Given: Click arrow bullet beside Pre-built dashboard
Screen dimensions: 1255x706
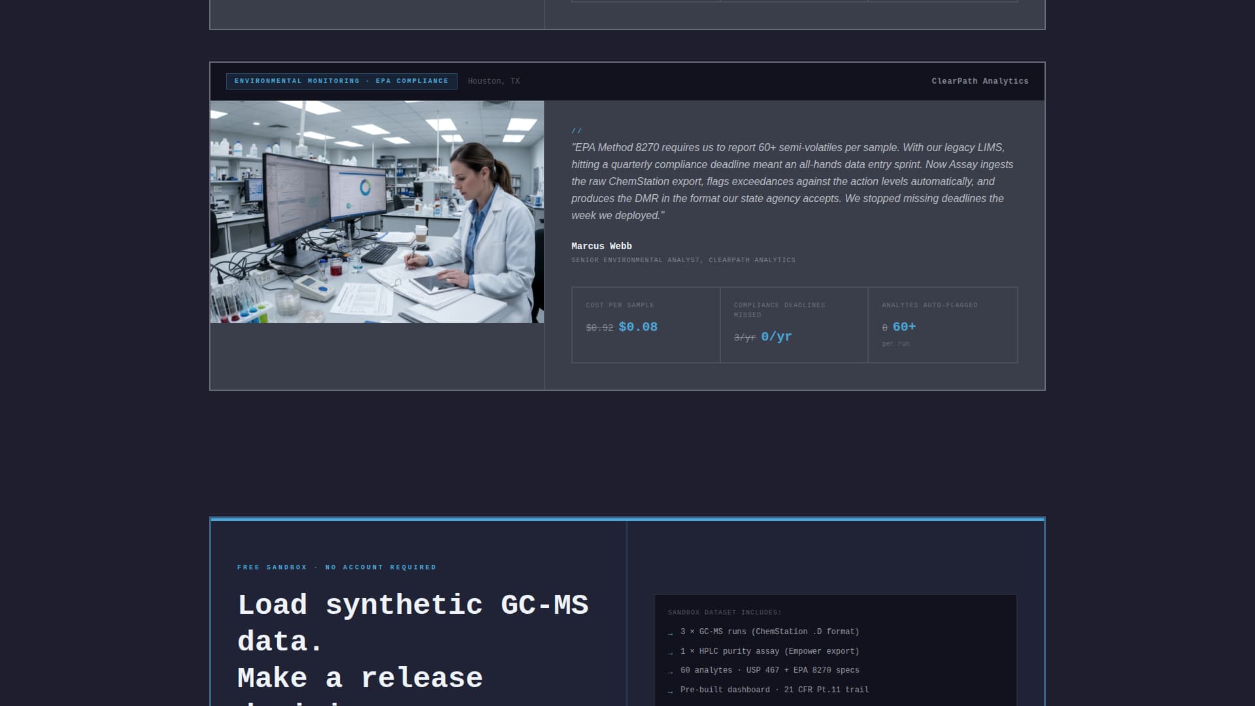Looking at the screenshot, I should 670,692.
